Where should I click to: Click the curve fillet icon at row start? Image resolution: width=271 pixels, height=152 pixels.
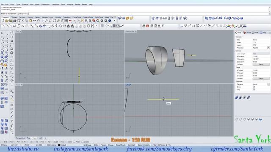(3, 26)
